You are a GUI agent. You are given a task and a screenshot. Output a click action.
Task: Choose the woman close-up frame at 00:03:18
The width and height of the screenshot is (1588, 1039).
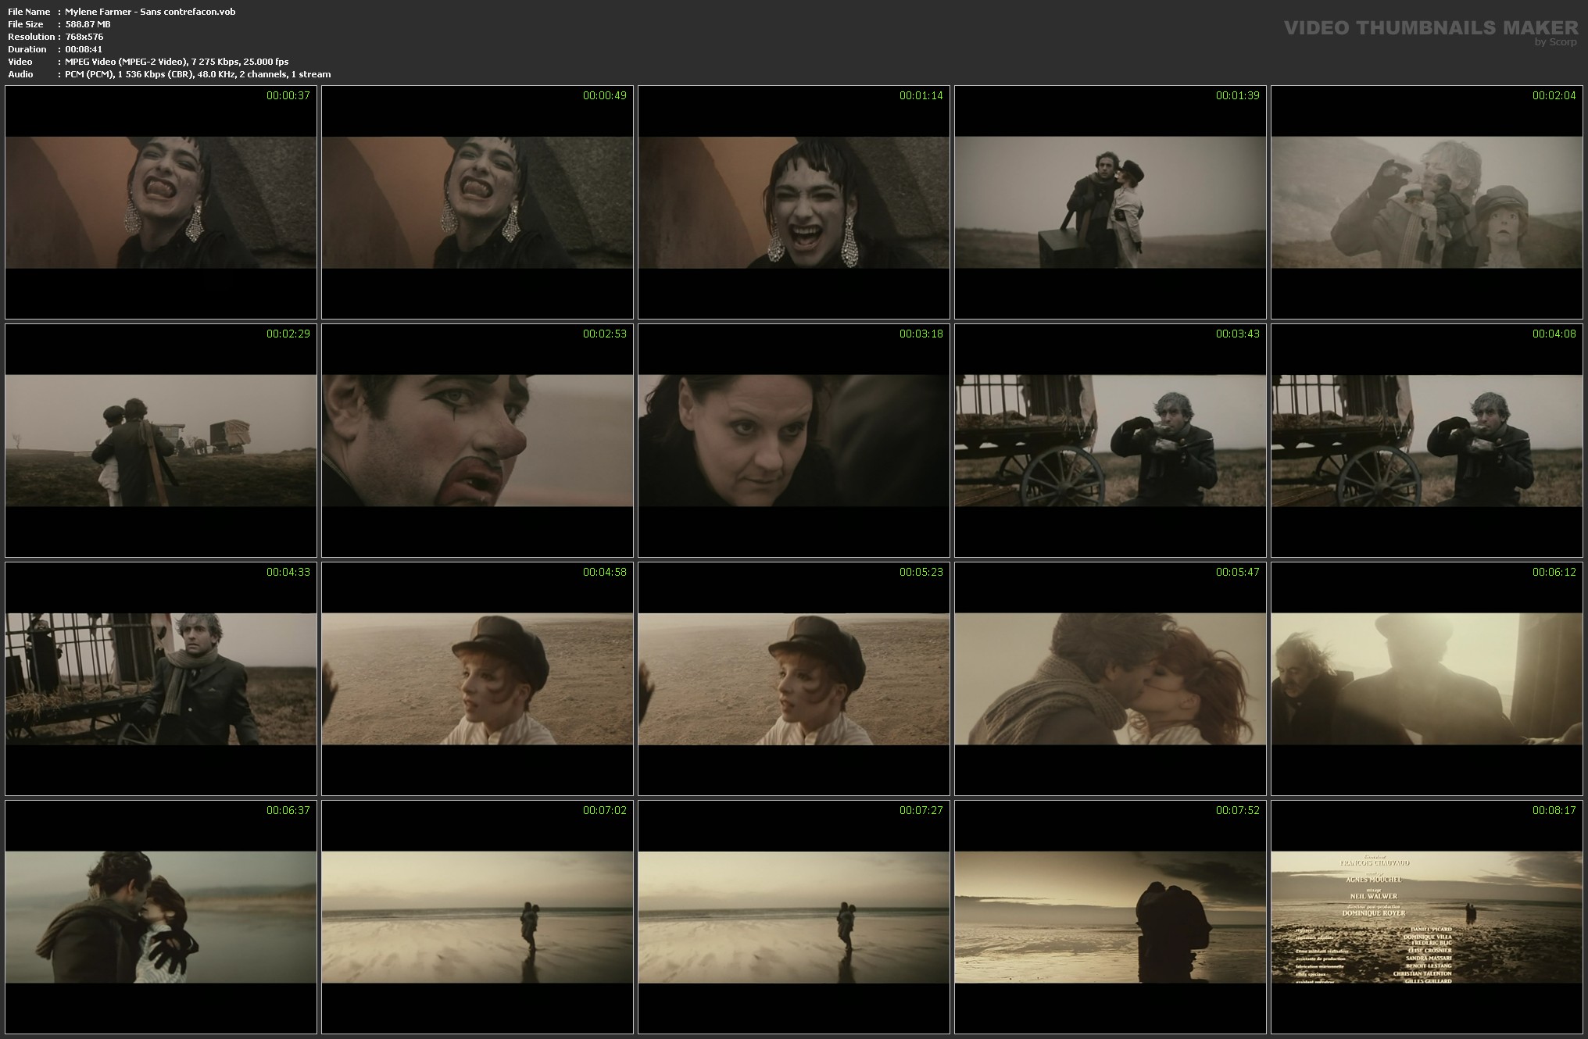pos(794,441)
